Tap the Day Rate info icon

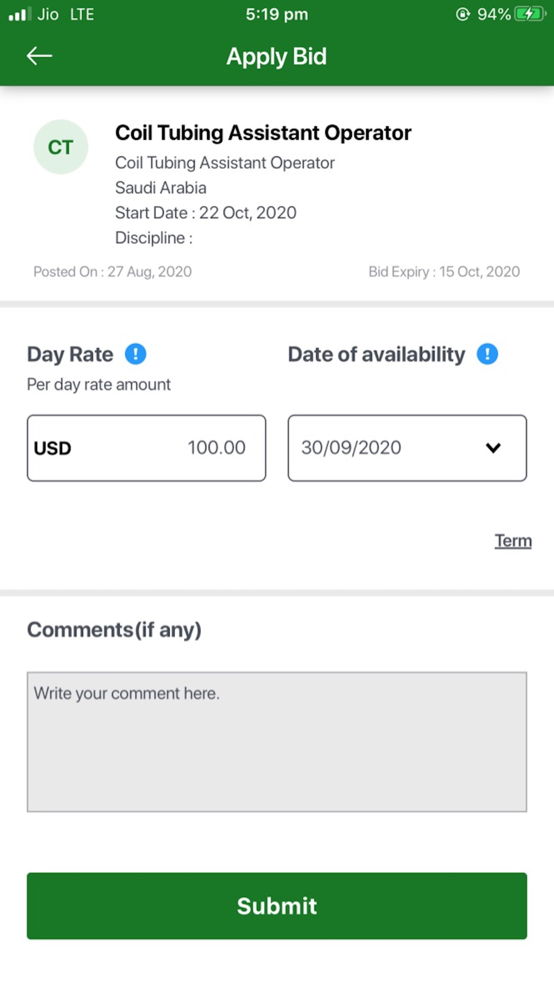pos(135,354)
